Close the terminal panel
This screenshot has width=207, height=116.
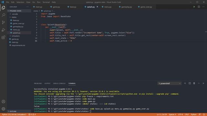pyautogui.click(x=203, y=83)
